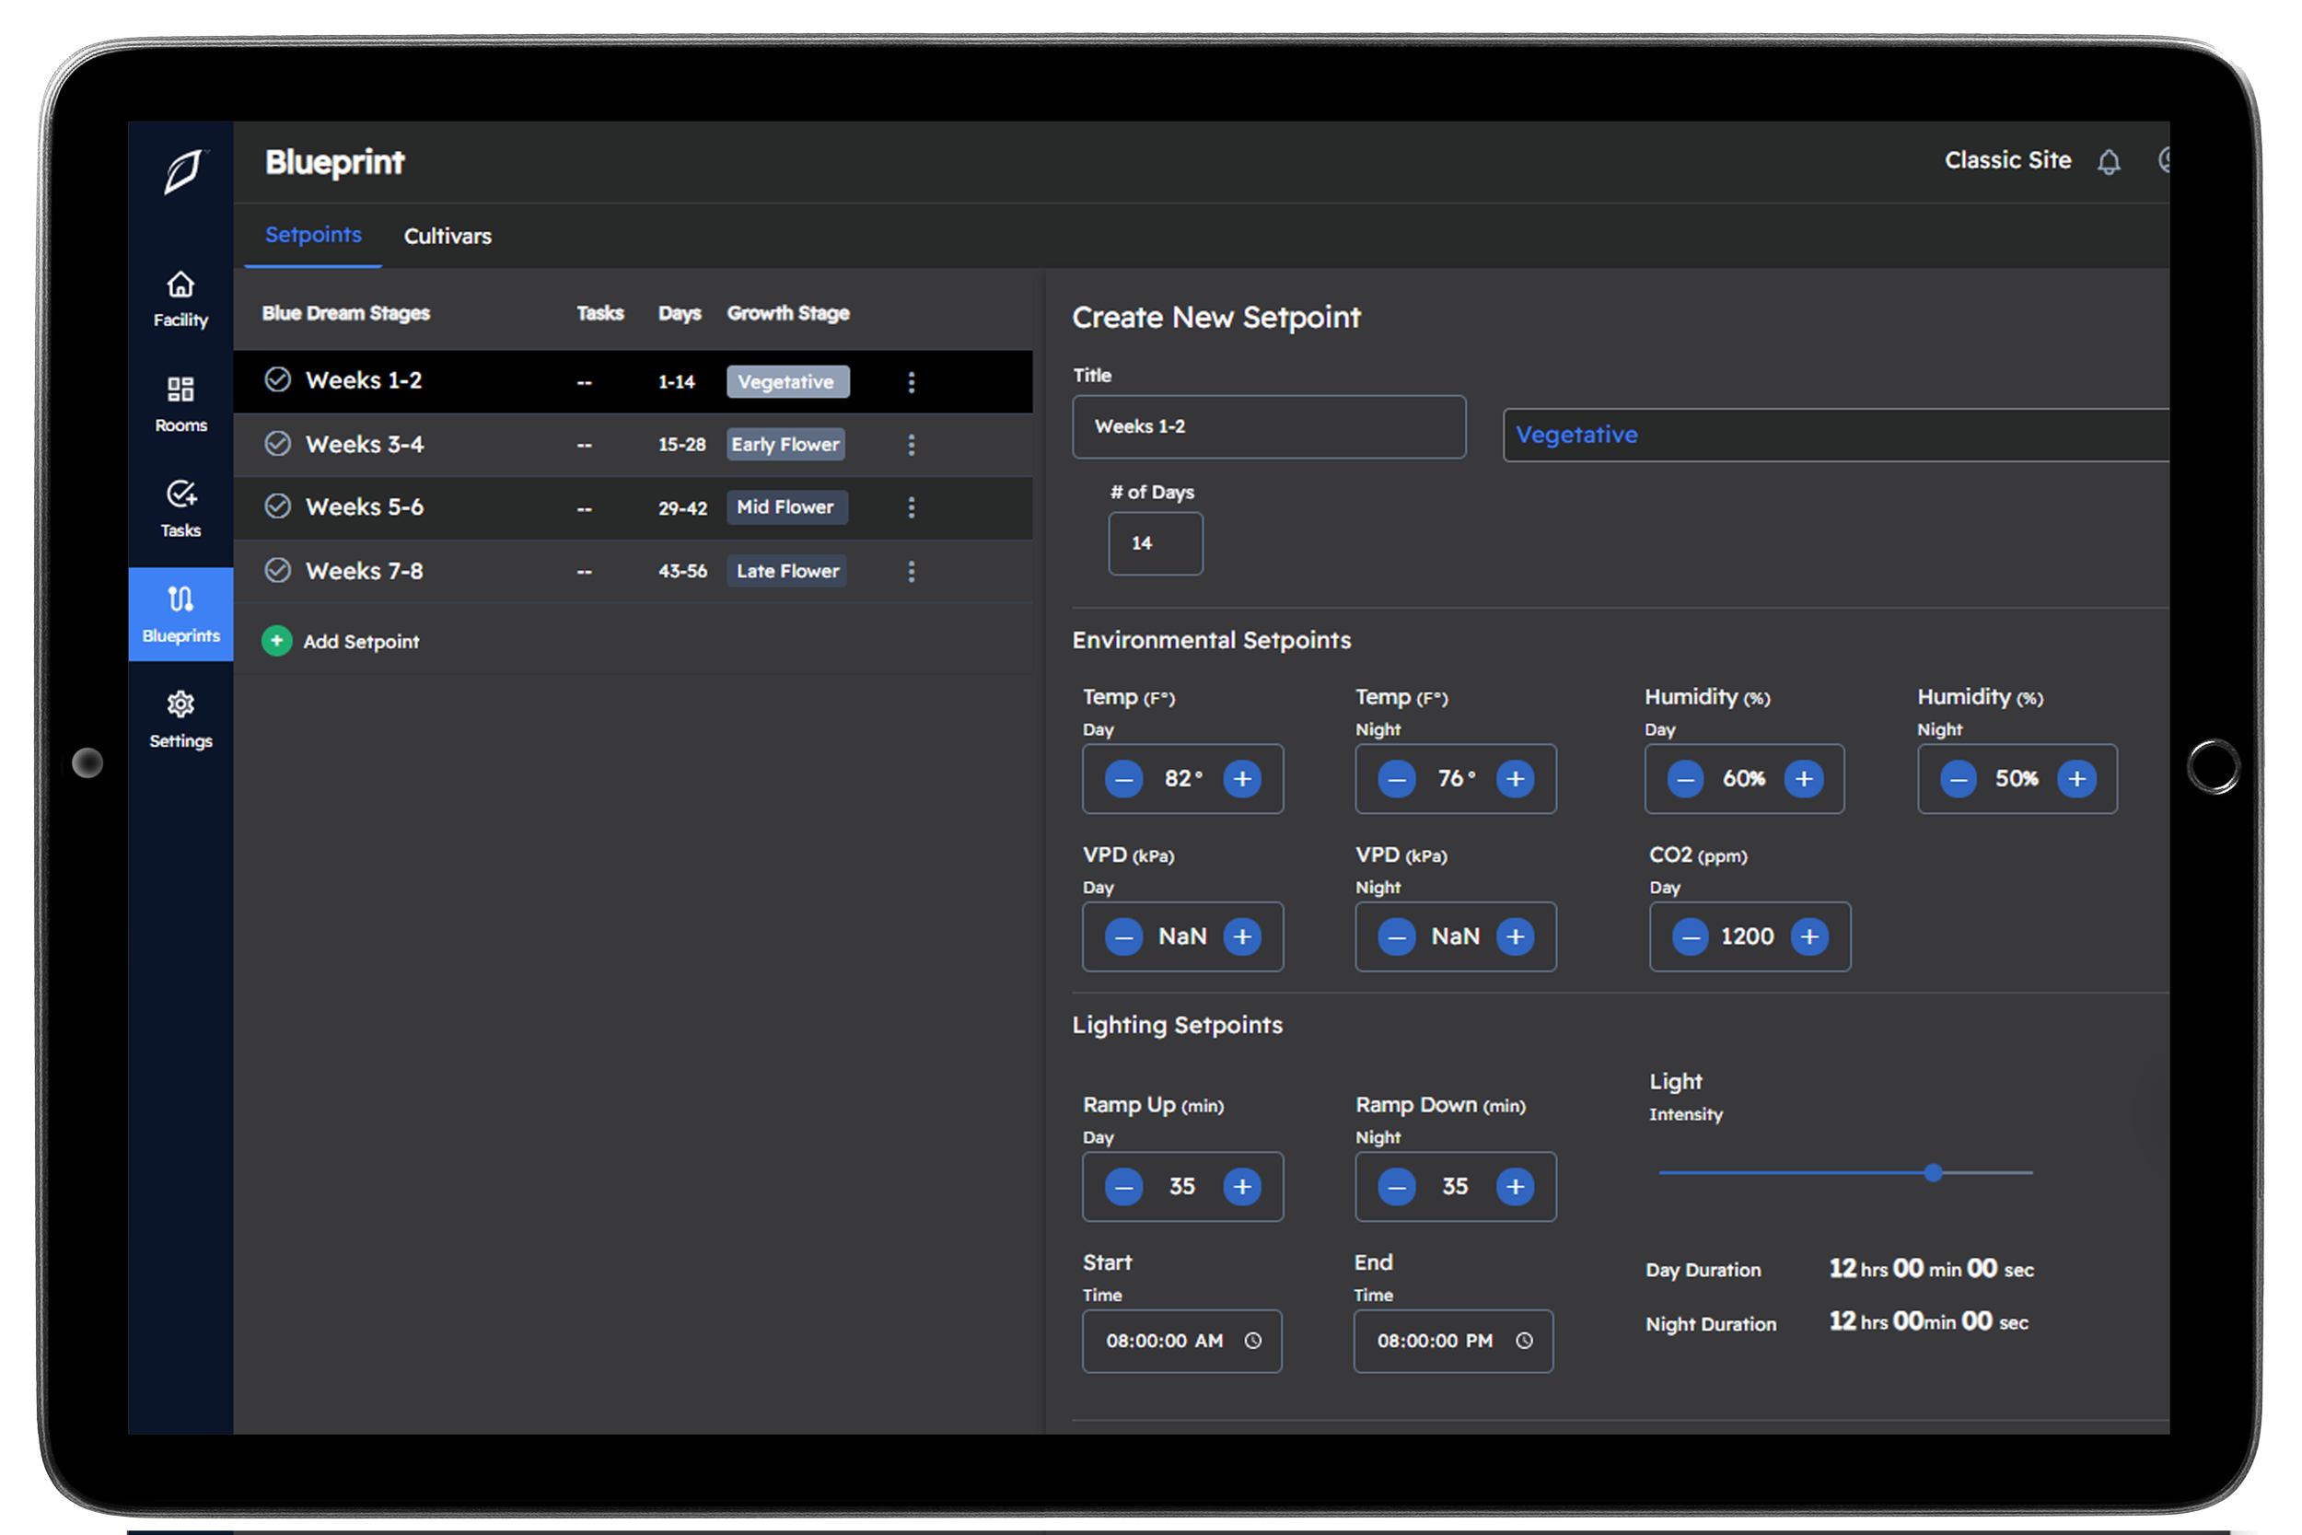Decrease CO2 Day from 1200
The image size is (2302, 1535).
[1691, 936]
